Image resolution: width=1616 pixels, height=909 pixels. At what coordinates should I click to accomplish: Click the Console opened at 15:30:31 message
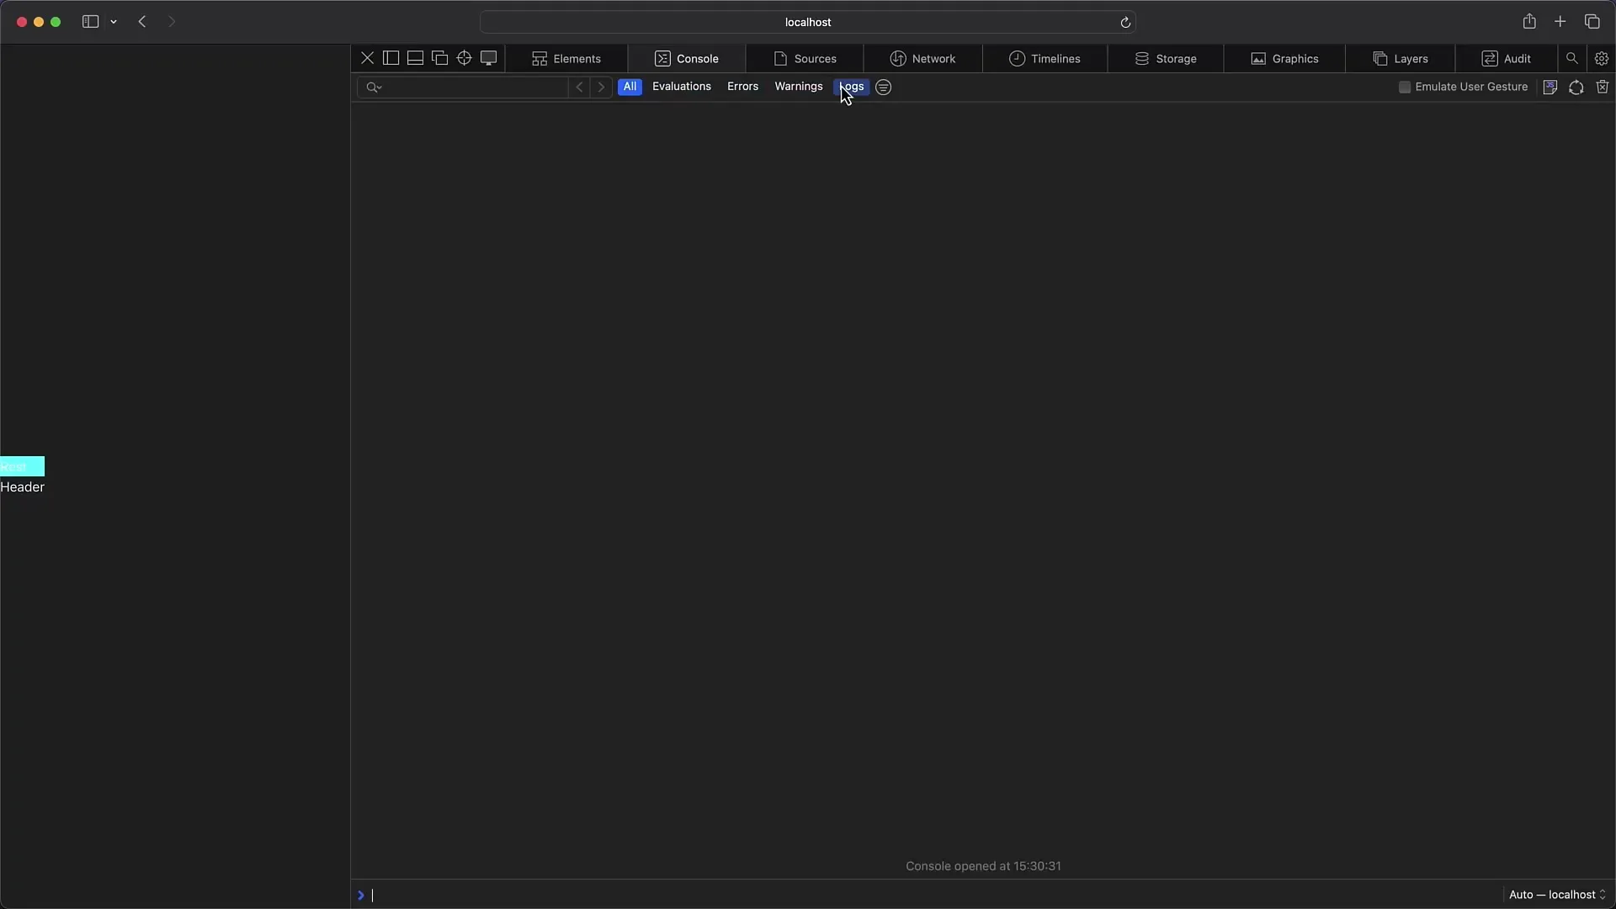983,866
